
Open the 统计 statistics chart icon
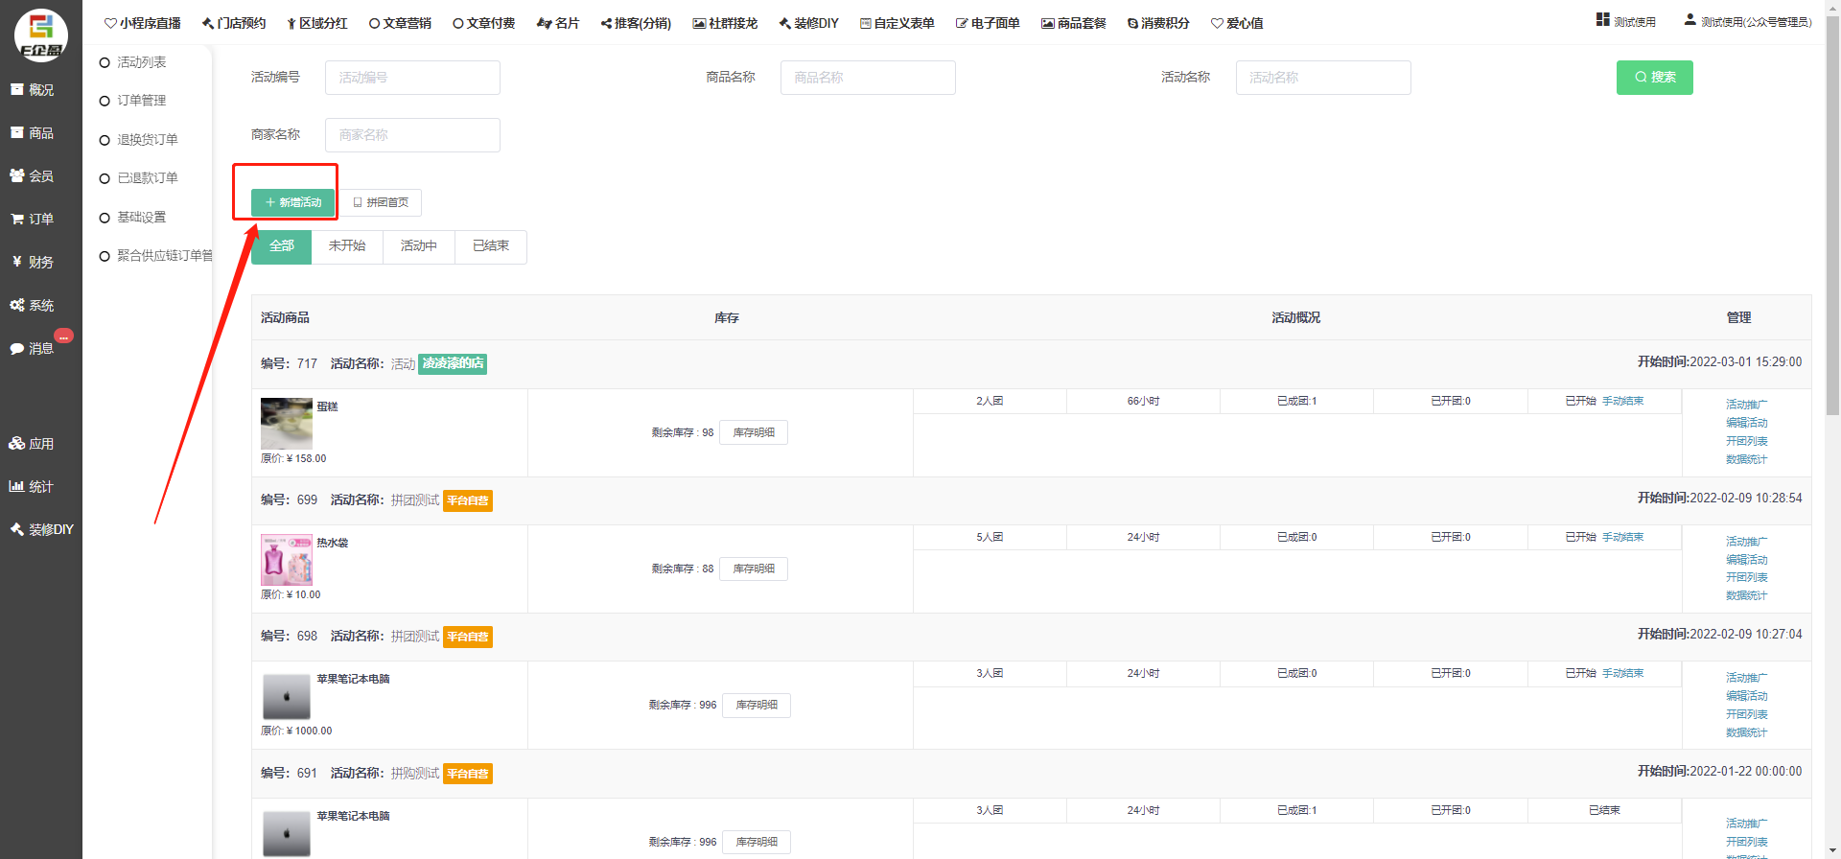[x=33, y=487]
